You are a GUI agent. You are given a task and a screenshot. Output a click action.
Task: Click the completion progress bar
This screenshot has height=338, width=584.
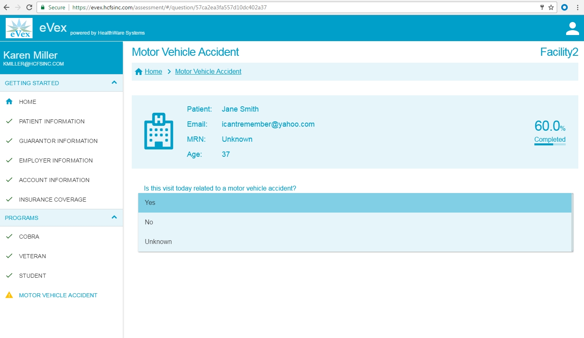click(x=549, y=144)
